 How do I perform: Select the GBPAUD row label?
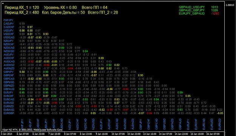pos(9,89)
